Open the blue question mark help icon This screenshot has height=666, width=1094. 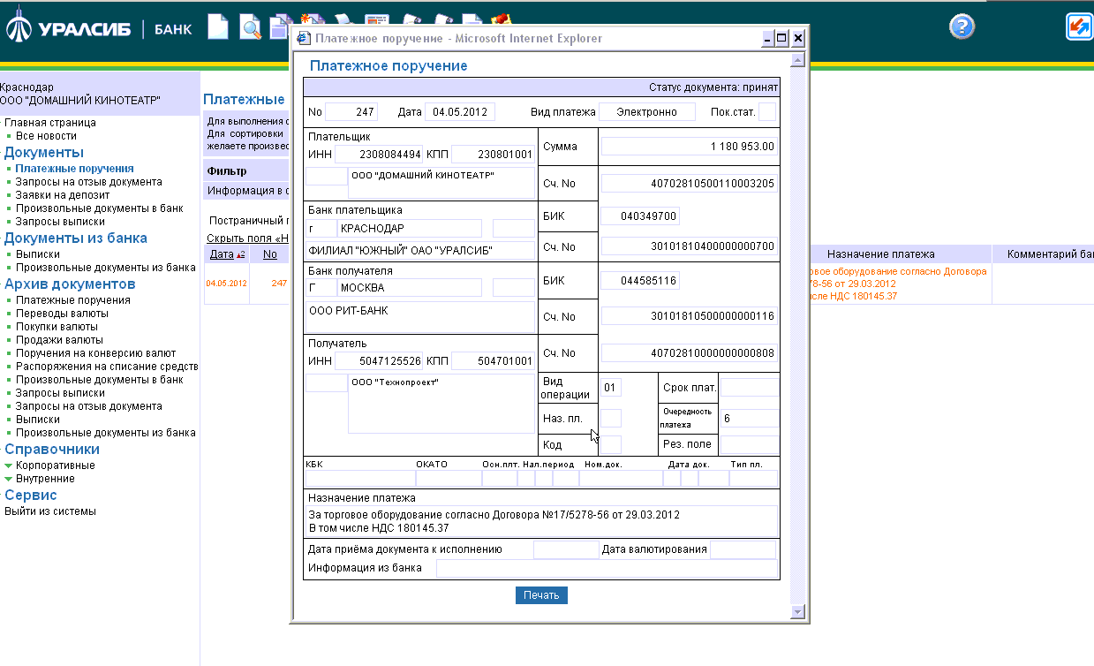(x=962, y=26)
